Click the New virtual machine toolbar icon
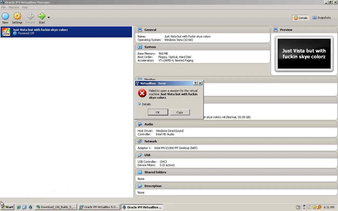The image size is (338, 211). [5, 16]
